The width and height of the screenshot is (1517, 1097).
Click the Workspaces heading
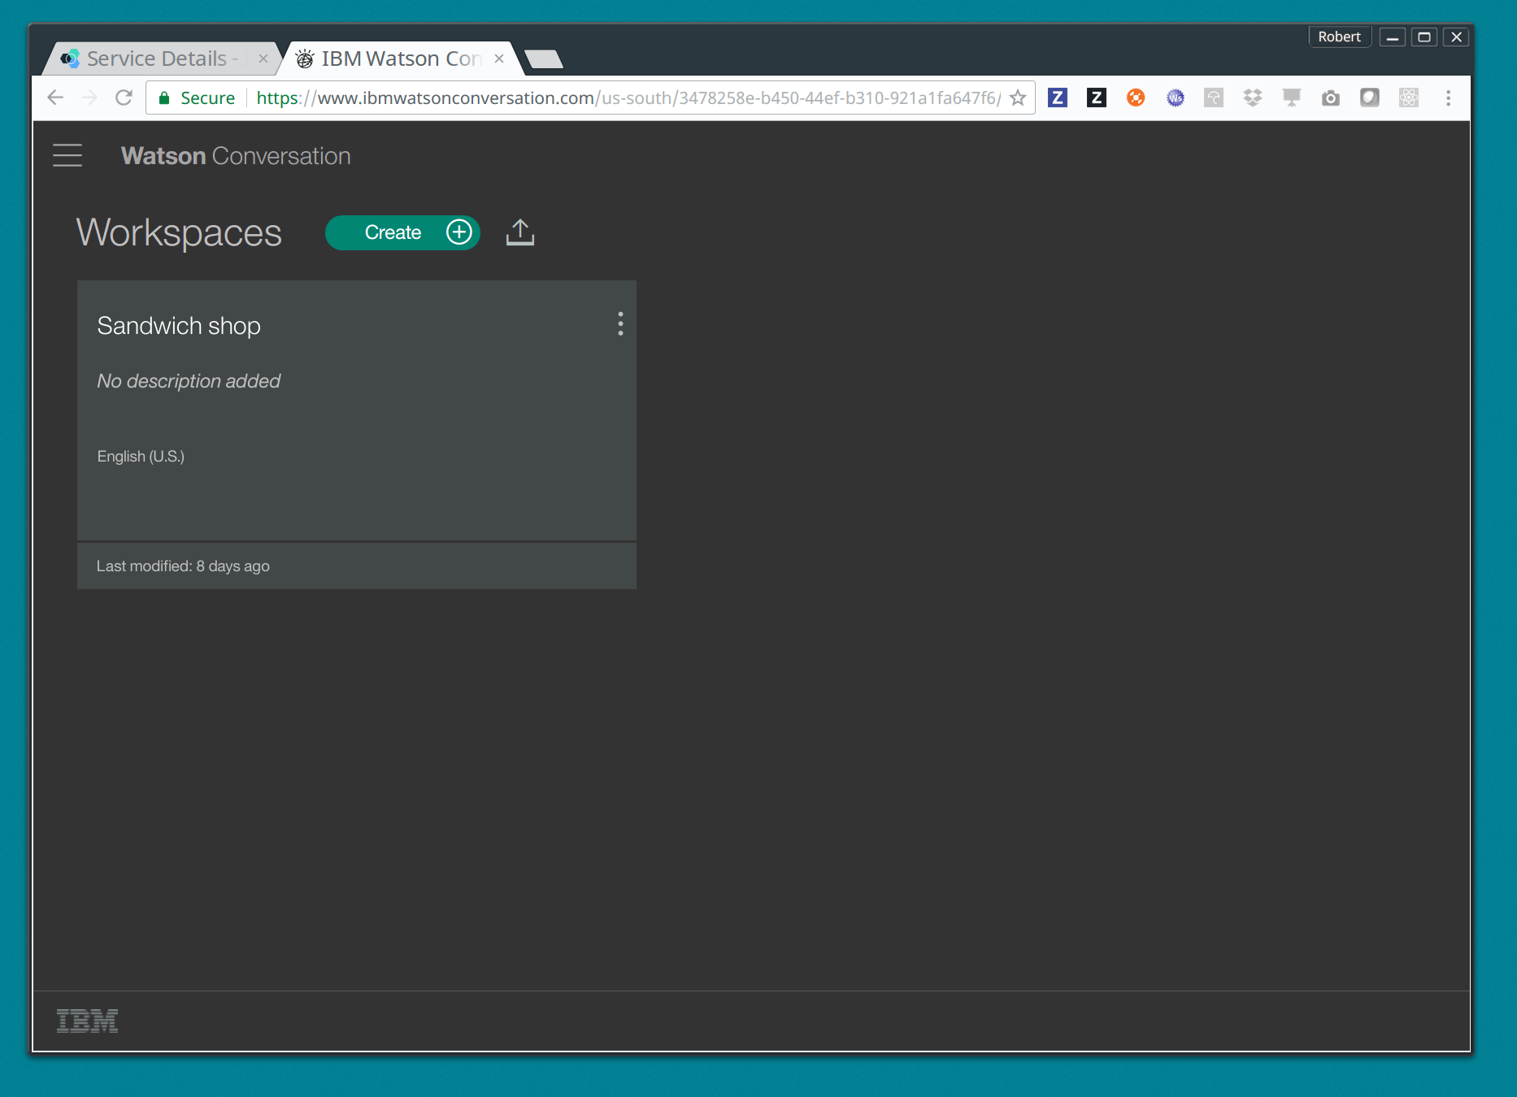point(179,233)
